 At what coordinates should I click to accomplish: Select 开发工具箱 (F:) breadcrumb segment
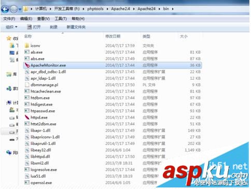[x=67, y=9]
